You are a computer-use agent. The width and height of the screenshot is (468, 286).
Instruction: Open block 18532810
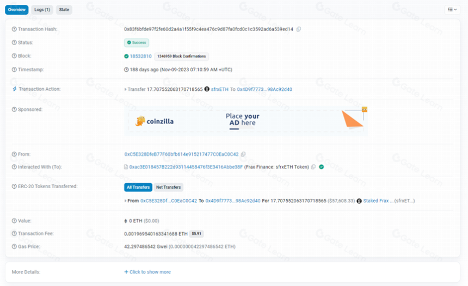click(140, 57)
